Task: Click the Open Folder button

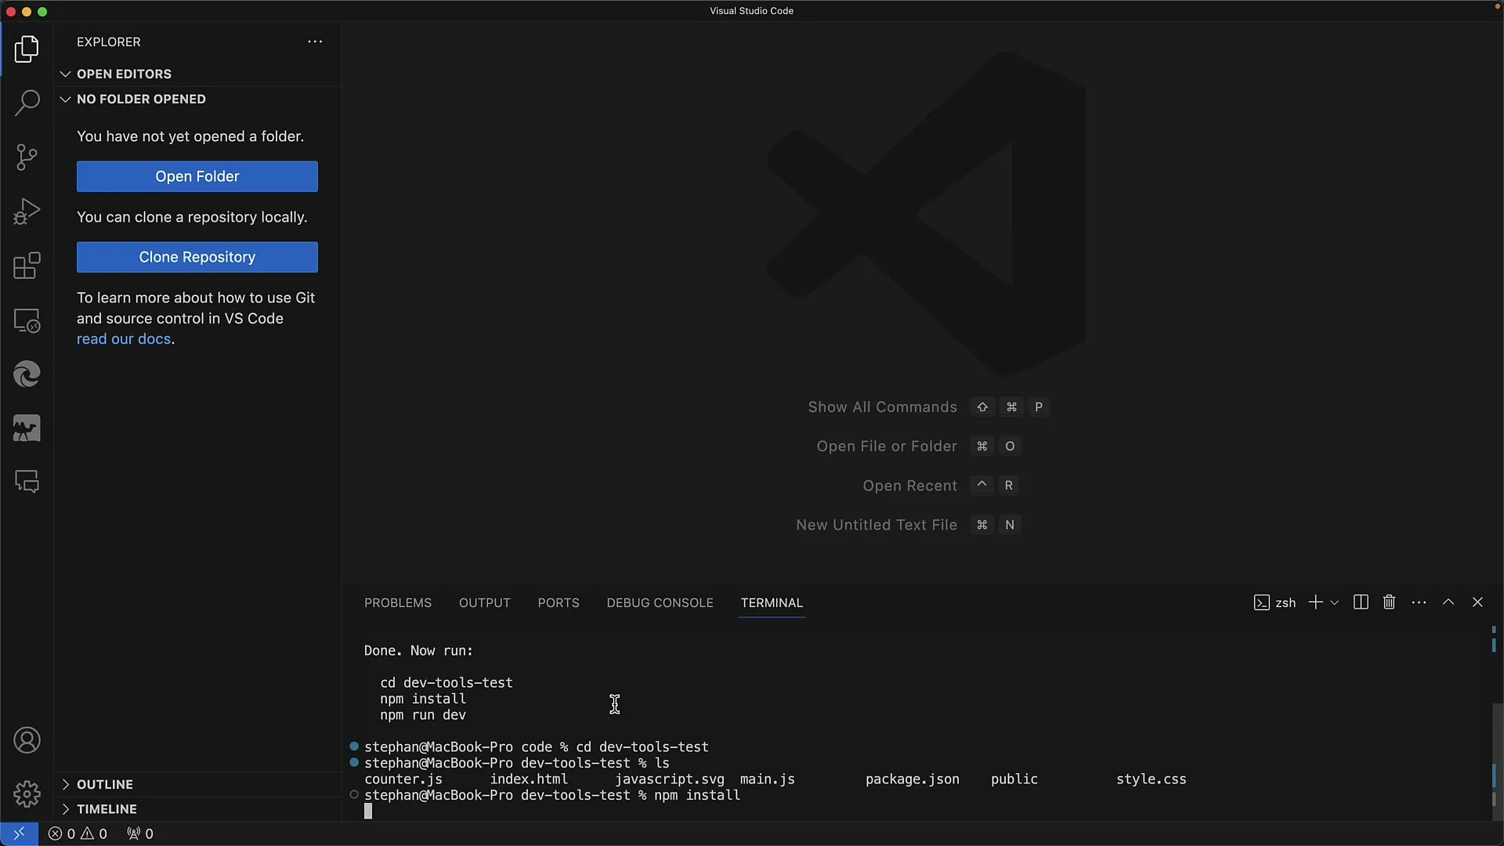Action: pyautogui.click(x=197, y=176)
